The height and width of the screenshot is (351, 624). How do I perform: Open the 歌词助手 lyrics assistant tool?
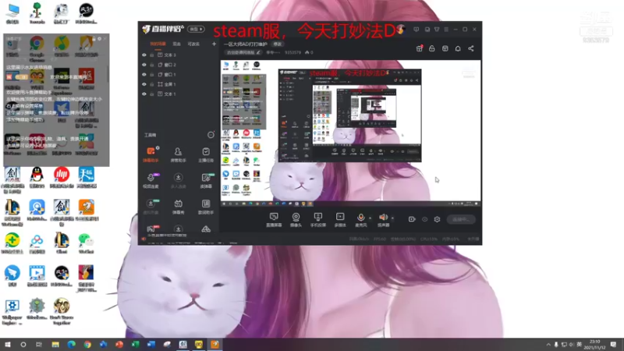206,207
